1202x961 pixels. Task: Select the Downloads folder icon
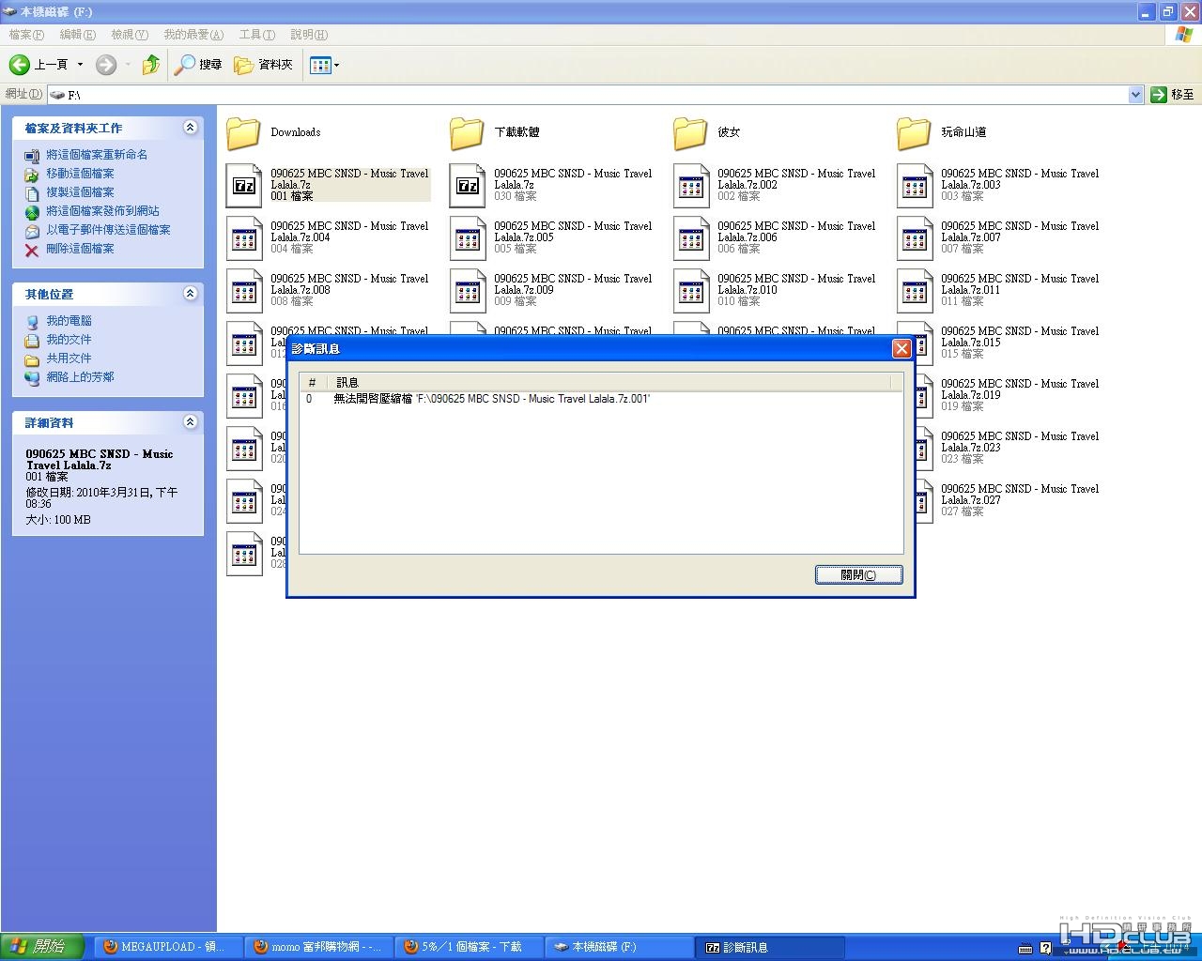[244, 133]
